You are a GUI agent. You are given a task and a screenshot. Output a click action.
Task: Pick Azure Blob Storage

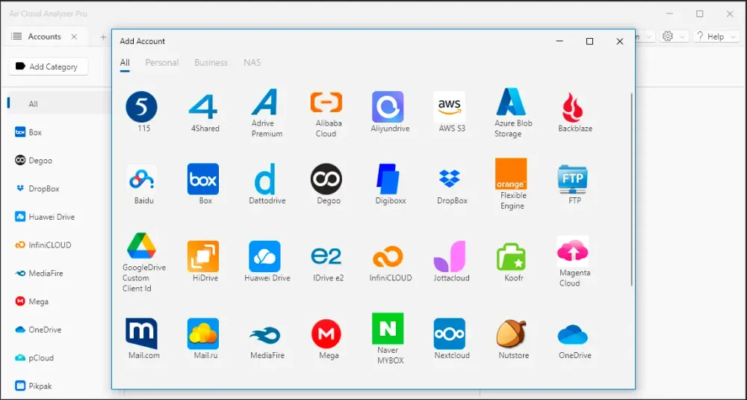pos(511,102)
